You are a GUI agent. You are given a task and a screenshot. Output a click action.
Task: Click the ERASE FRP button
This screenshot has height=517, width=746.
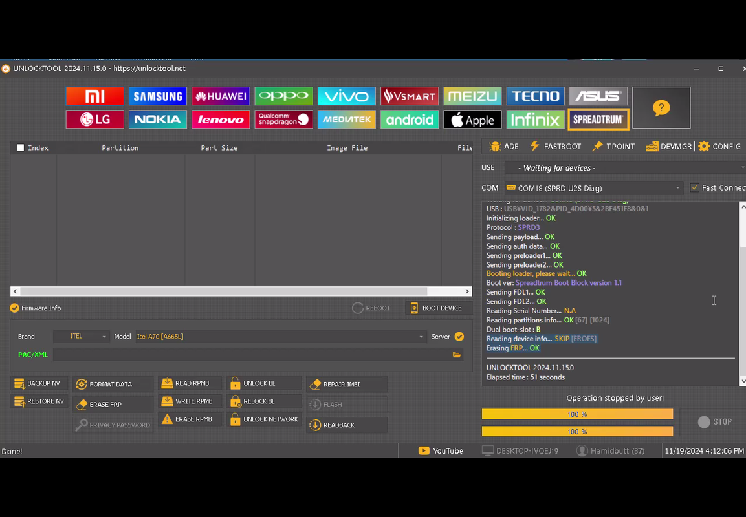click(113, 405)
